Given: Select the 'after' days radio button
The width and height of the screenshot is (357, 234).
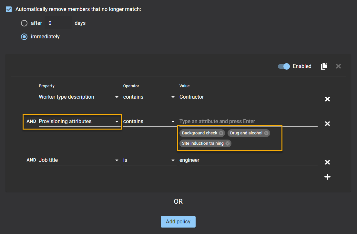Looking at the screenshot, I should click(x=24, y=23).
